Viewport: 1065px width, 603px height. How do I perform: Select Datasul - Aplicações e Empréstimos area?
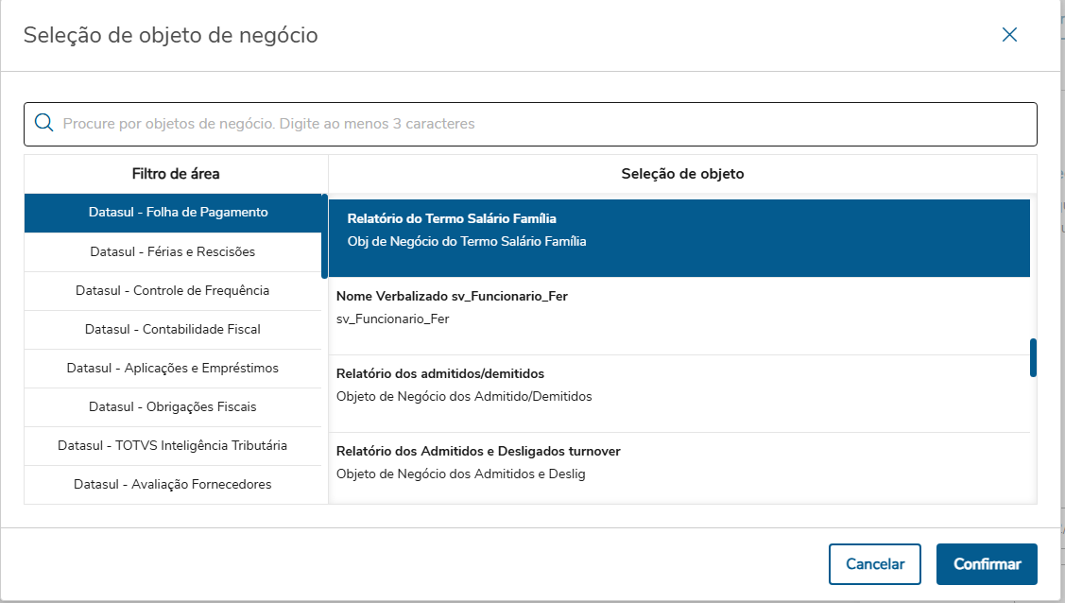pos(173,369)
